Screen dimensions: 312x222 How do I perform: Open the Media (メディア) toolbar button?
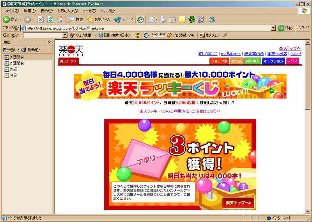pyautogui.click(x=124, y=20)
